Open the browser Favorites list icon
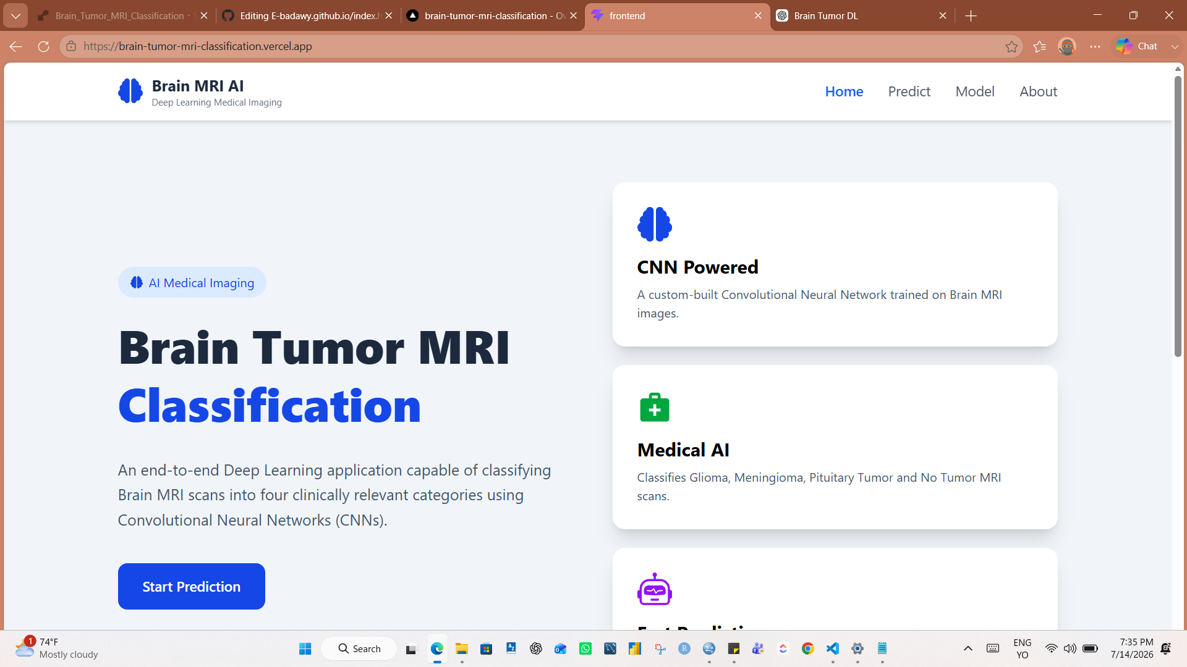The width and height of the screenshot is (1187, 667). point(1040,46)
